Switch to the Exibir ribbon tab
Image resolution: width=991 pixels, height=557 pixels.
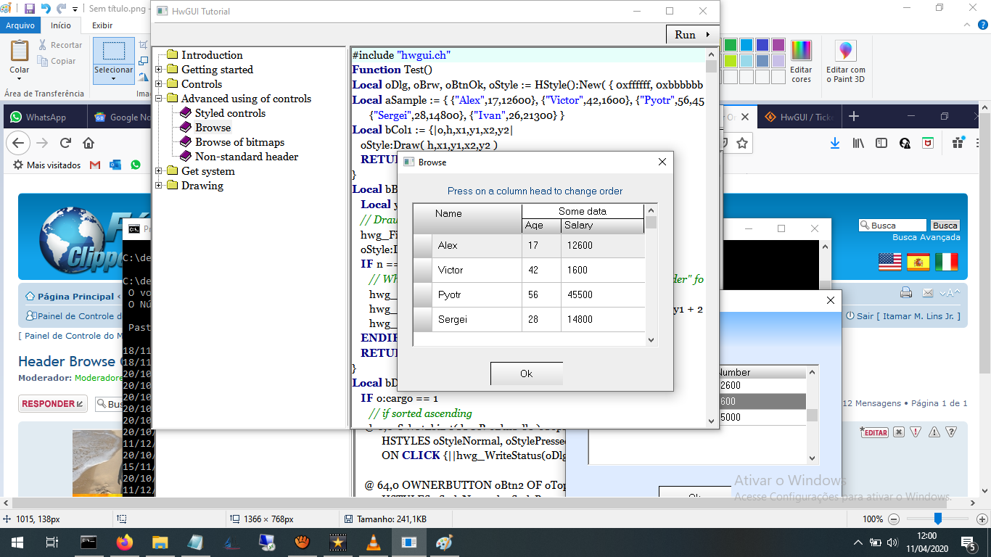point(102,25)
